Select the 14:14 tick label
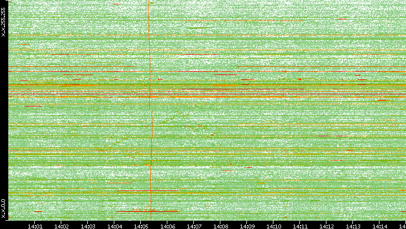 point(379,226)
